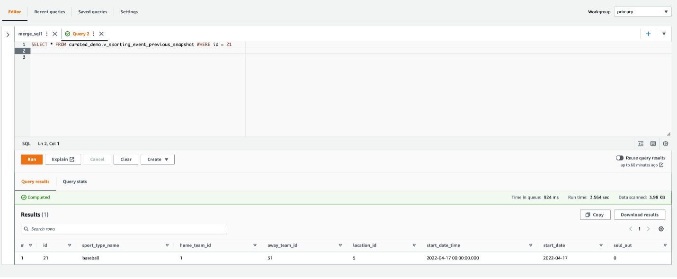Close the Query 2 tab
Image resolution: width=677 pixels, height=279 pixels.
pyautogui.click(x=101, y=34)
